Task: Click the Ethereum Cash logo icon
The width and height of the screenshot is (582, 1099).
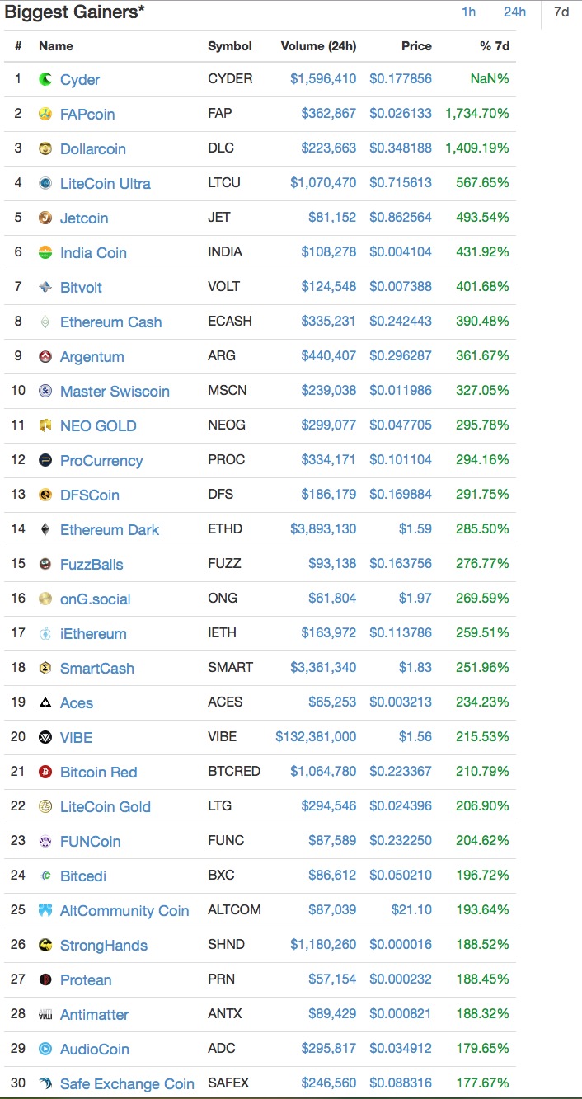Action: (45, 322)
